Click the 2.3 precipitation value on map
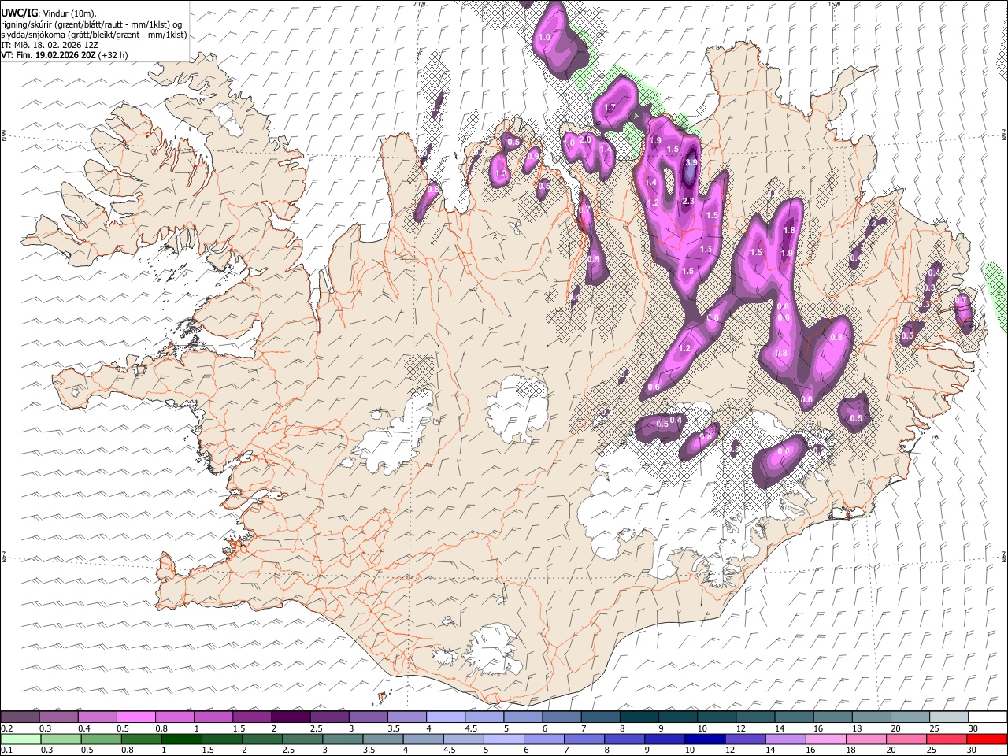Image resolution: width=1008 pixels, height=756 pixels. [687, 202]
